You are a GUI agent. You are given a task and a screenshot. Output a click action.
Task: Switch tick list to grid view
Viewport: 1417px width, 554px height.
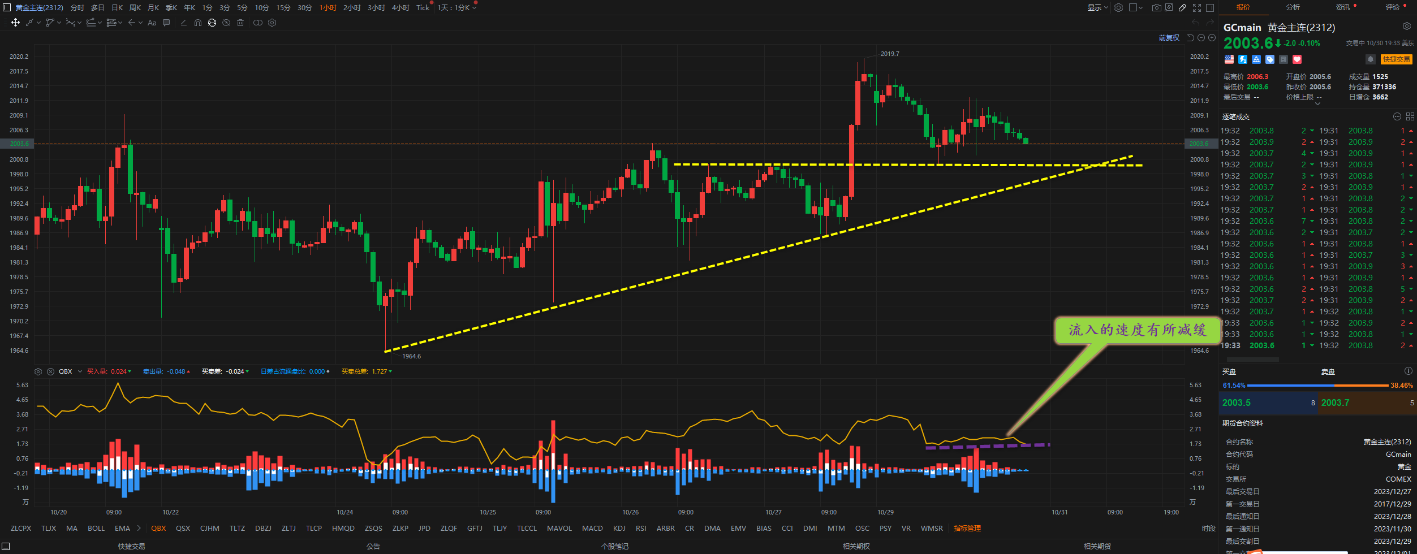point(1410,116)
